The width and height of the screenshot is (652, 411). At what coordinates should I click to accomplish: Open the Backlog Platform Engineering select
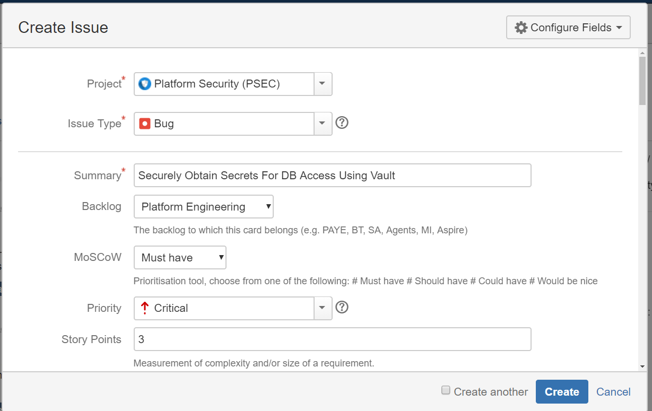tap(204, 207)
